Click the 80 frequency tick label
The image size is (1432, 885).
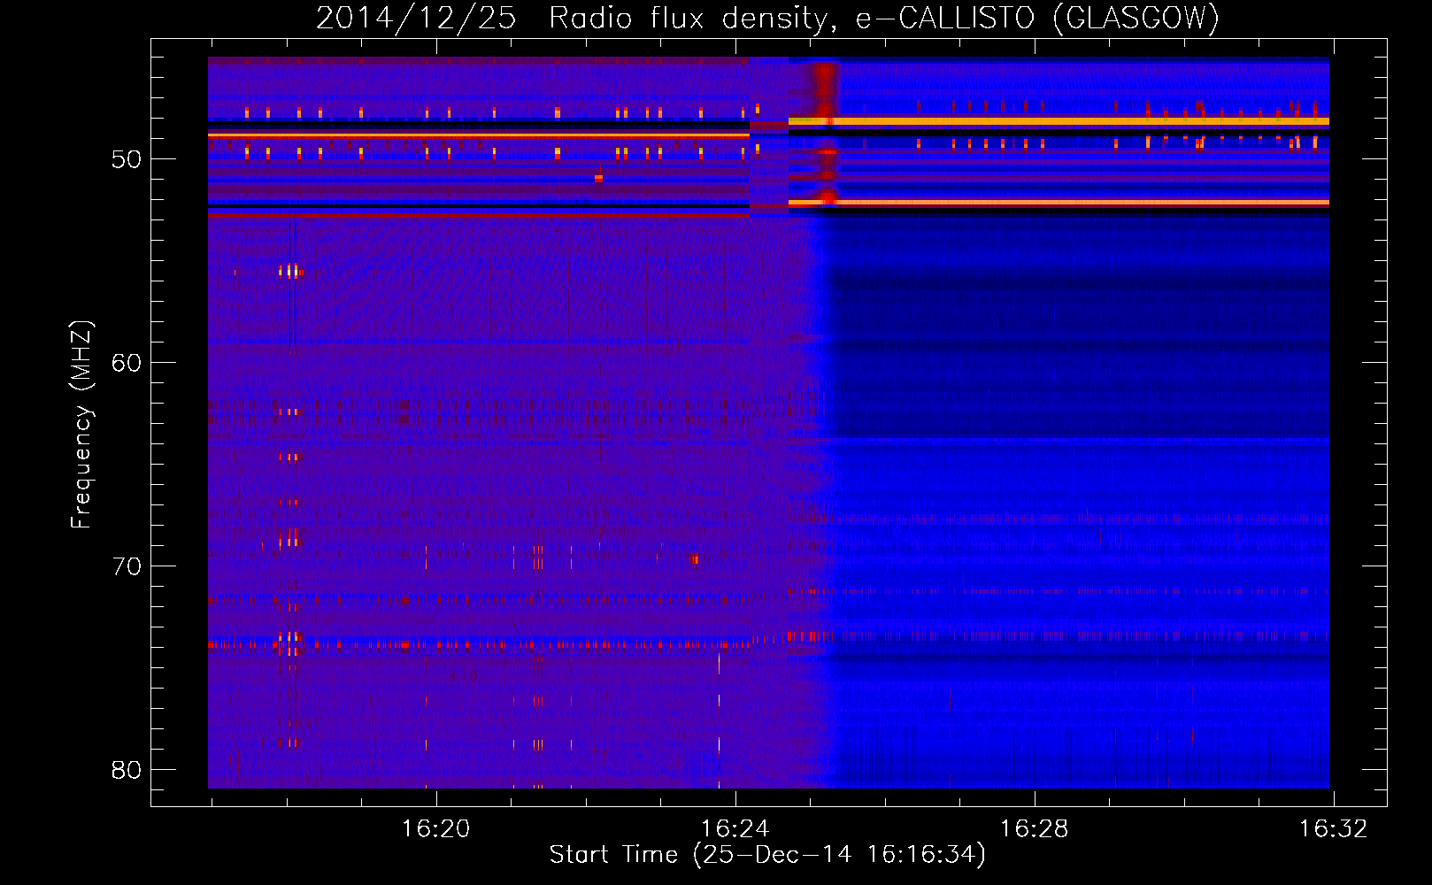coord(127,770)
